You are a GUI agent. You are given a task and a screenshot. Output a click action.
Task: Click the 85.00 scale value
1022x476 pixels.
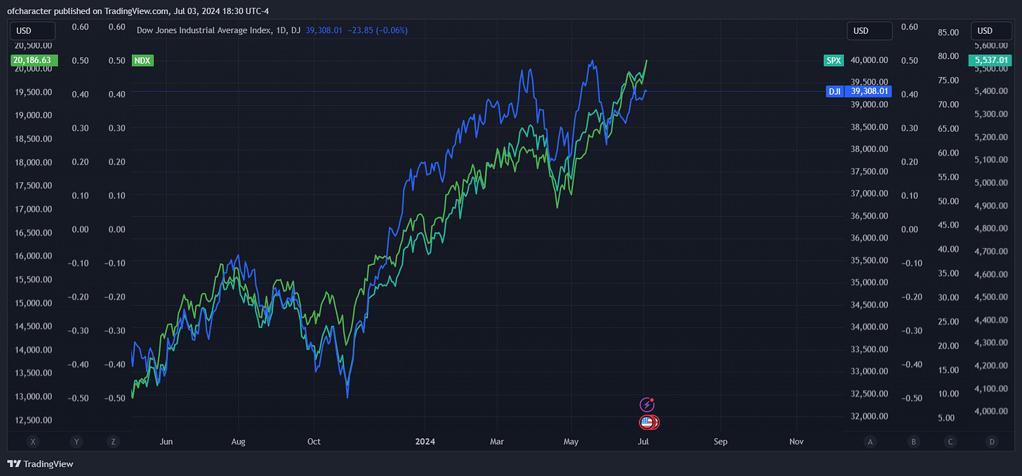(948, 32)
